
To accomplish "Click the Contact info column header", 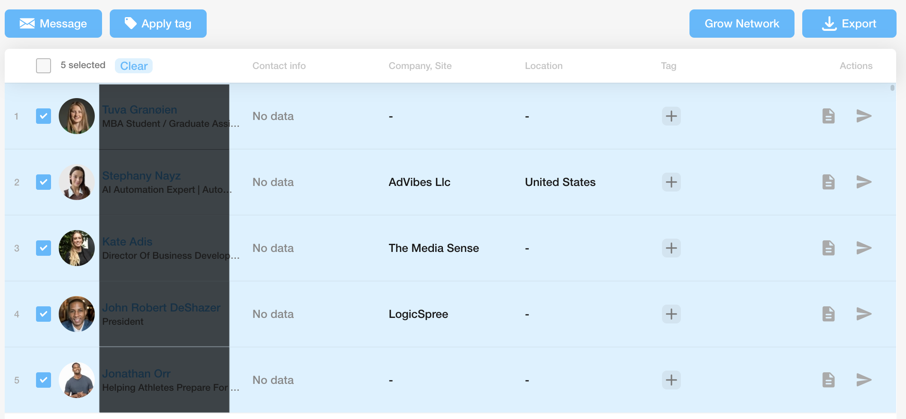I will [279, 66].
